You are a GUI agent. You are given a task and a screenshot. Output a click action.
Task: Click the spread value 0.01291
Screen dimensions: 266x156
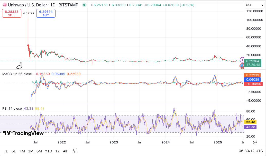click(x=29, y=13)
